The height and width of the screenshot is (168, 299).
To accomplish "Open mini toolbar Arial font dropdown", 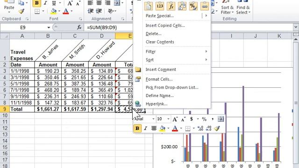I will click(x=153, y=119).
